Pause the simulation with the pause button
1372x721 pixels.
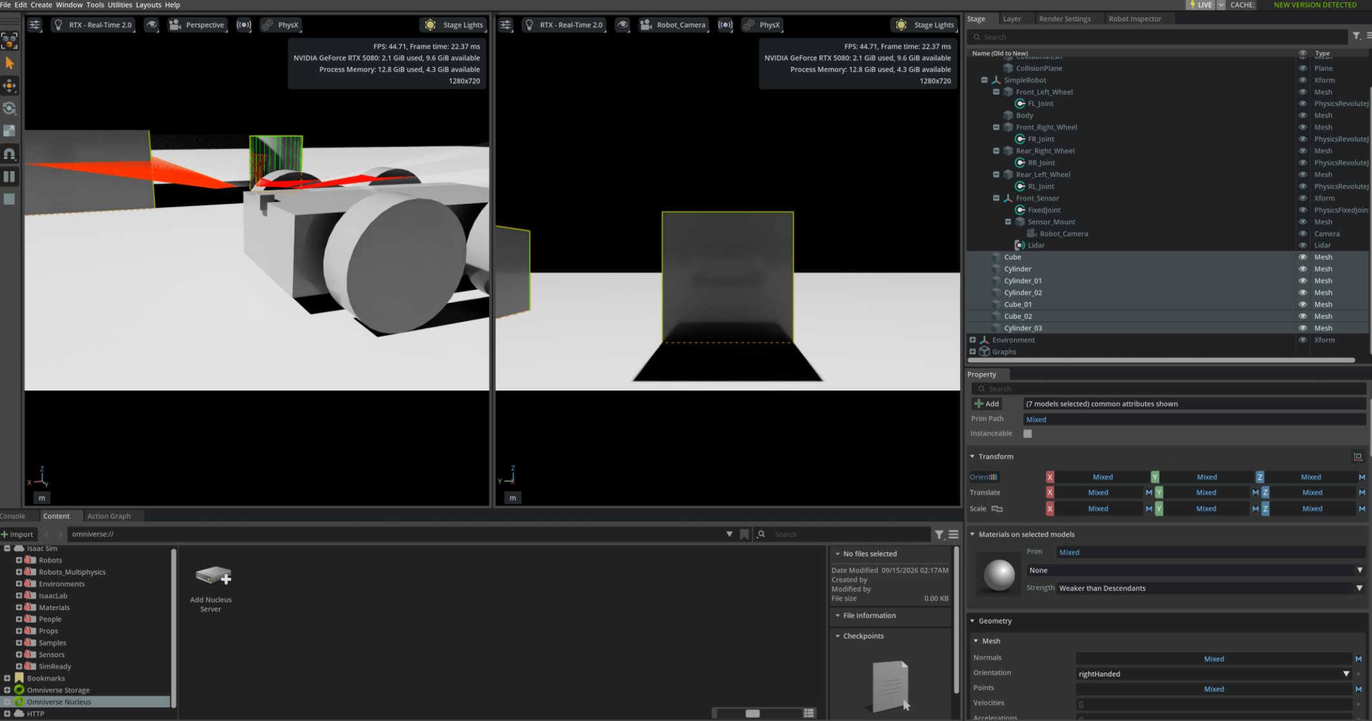click(x=9, y=176)
